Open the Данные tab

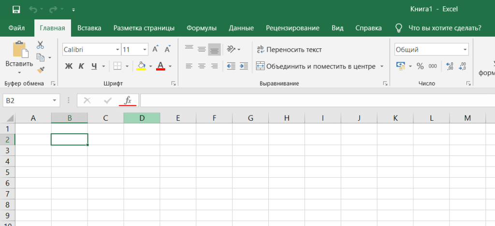pyautogui.click(x=241, y=28)
